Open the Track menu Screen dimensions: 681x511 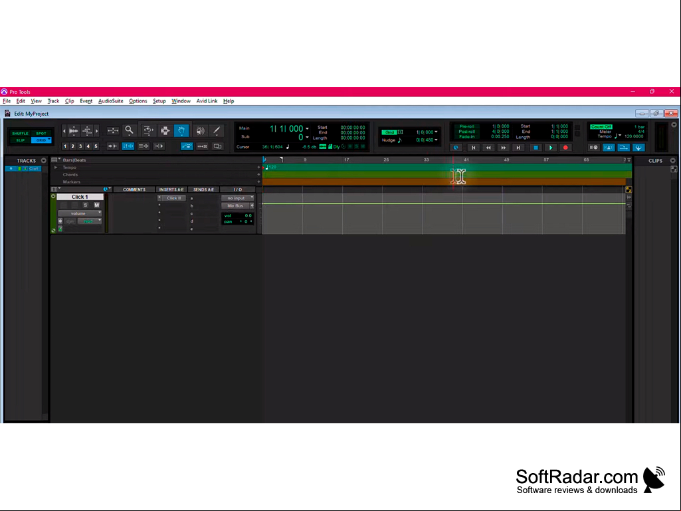pyautogui.click(x=53, y=101)
